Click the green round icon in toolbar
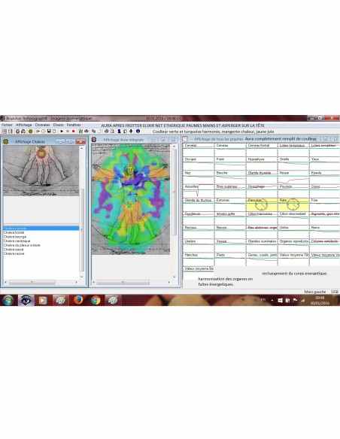 point(30,131)
